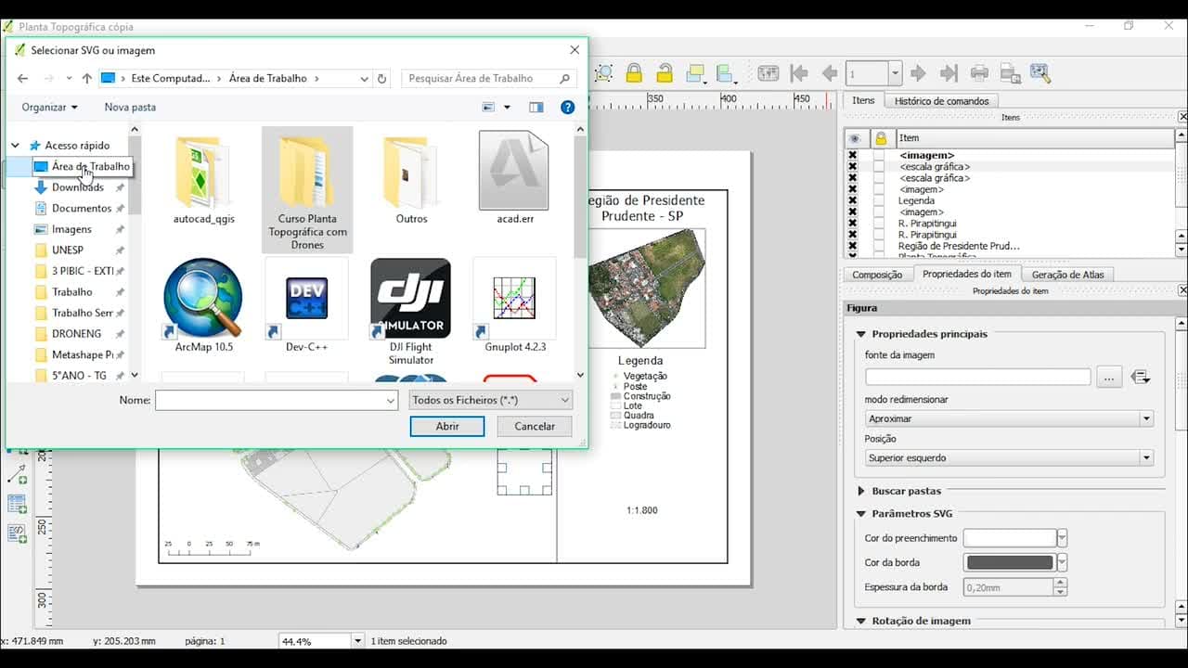The height and width of the screenshot is (668, 1188).
Task: Click the browse '...' button for fonte da imagem
Action: click(1109, 377)
